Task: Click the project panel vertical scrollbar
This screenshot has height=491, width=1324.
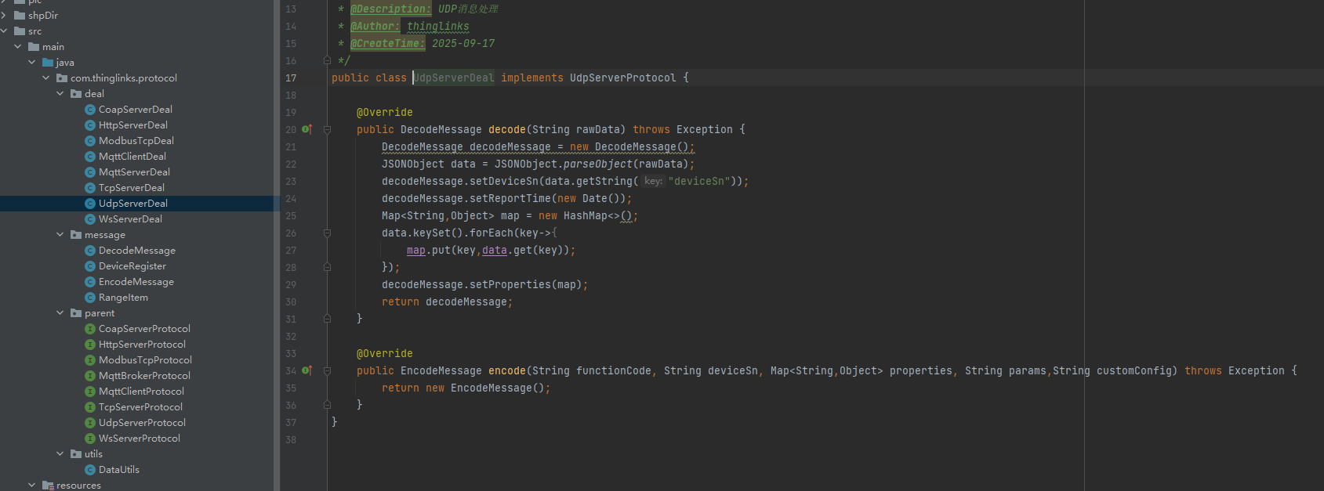Action: (276, 235)
